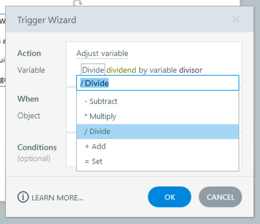Select '- Subtract' from the operator list
260x224 pixels.
pyautogui.click(x=101, y=101)
